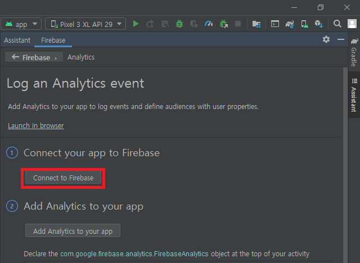This screenshot has height=263, width=360.
Task: Run app with Coverage shield icon
Action: click(194, 24)
